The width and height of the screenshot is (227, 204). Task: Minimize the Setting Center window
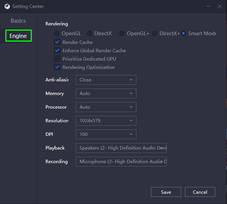click(208, 6)
